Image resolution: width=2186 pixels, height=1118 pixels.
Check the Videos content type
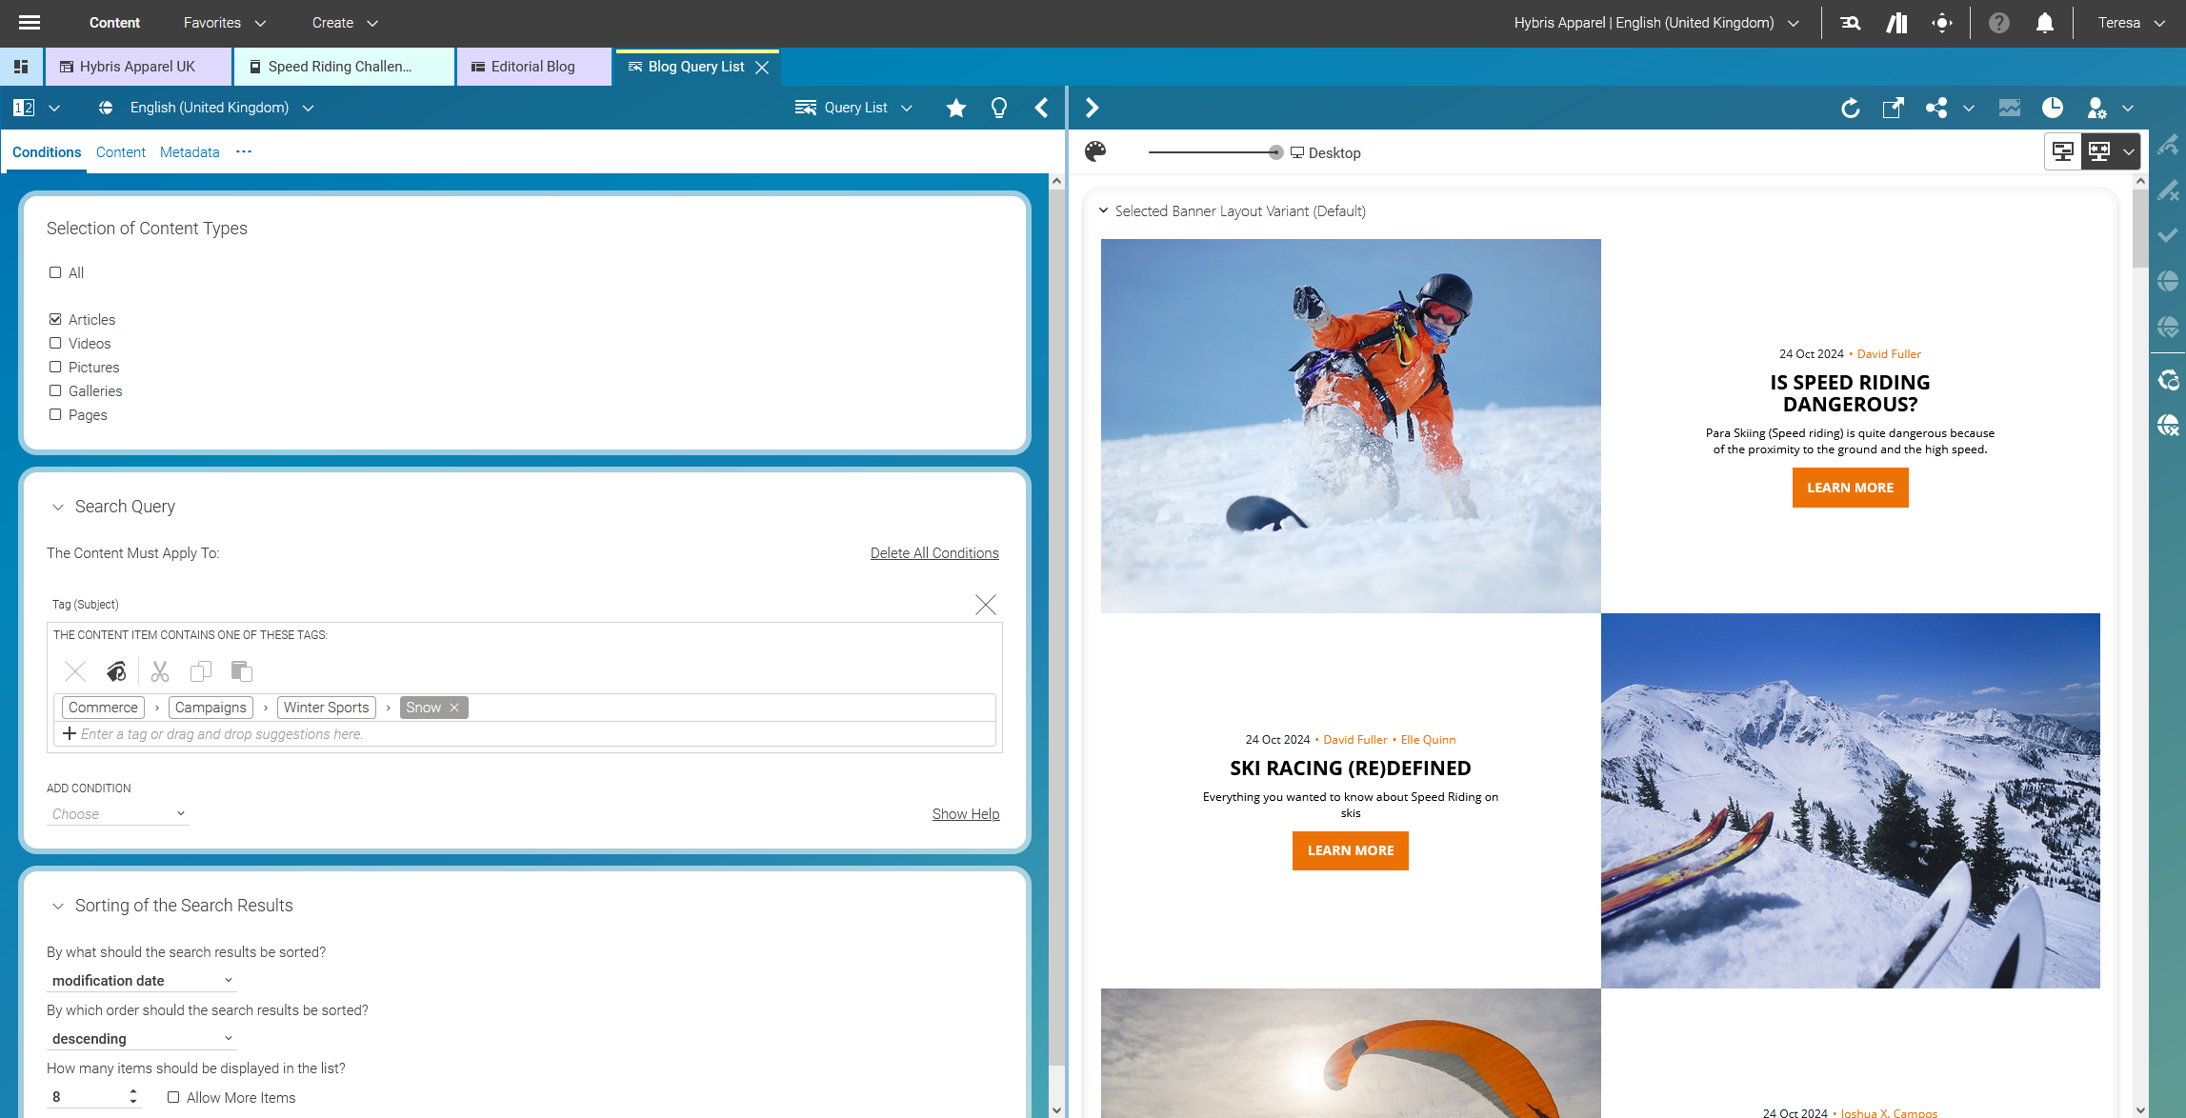55,343
